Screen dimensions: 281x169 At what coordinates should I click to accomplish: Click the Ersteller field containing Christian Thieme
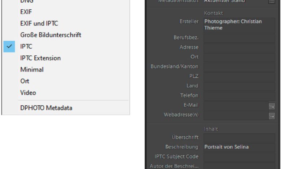tap(239, 24)
